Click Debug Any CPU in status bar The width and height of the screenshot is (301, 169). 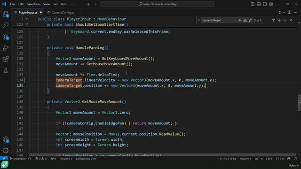tap(86, 159)
